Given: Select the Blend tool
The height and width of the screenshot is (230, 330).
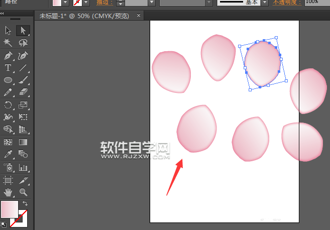Looking at the screenshot, I should (23, 154).
